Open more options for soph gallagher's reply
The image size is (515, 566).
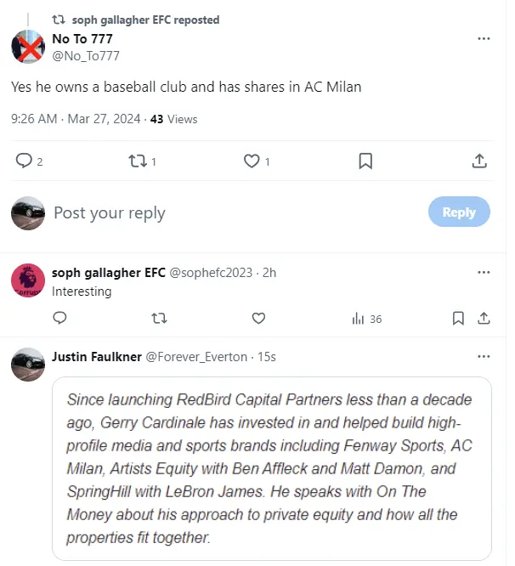[484, 273]
